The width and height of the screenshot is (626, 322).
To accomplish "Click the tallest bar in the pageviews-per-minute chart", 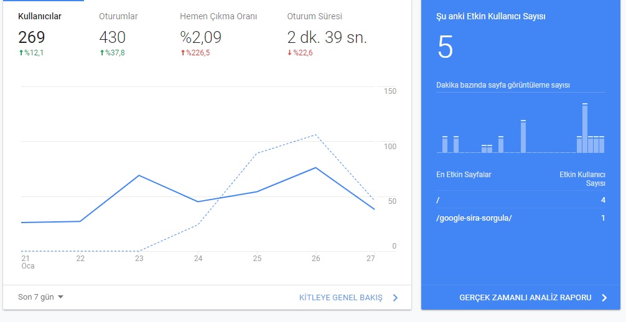I will [x=585, y=128].
